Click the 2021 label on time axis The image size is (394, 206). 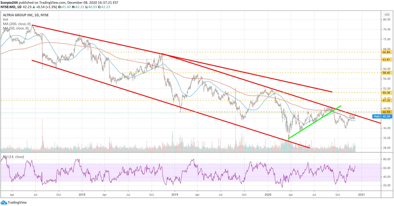pos(361,195)
